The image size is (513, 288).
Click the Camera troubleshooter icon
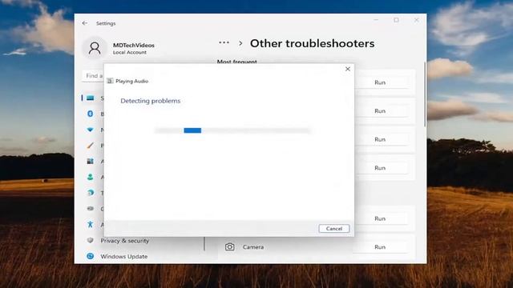(230, 247)
